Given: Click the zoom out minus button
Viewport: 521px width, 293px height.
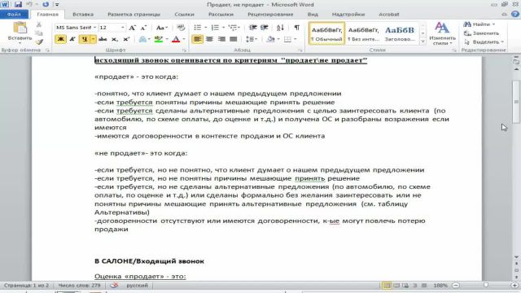Looking at the screenshot, I should point(456,286).
